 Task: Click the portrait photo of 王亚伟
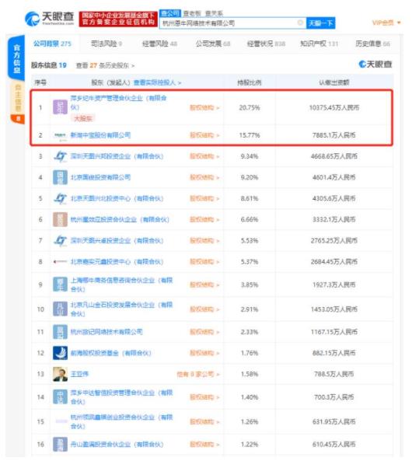(x=60, y=374)
